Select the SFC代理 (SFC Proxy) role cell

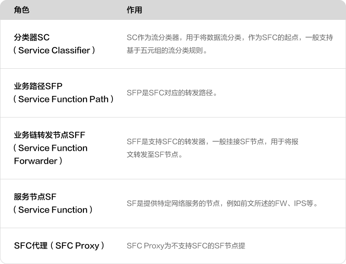tap(59, 246)
